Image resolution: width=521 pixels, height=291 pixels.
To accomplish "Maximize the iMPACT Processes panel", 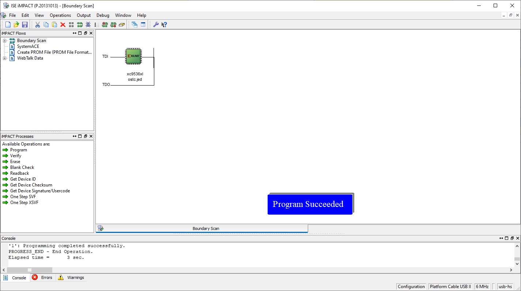I will pos(80,136).
